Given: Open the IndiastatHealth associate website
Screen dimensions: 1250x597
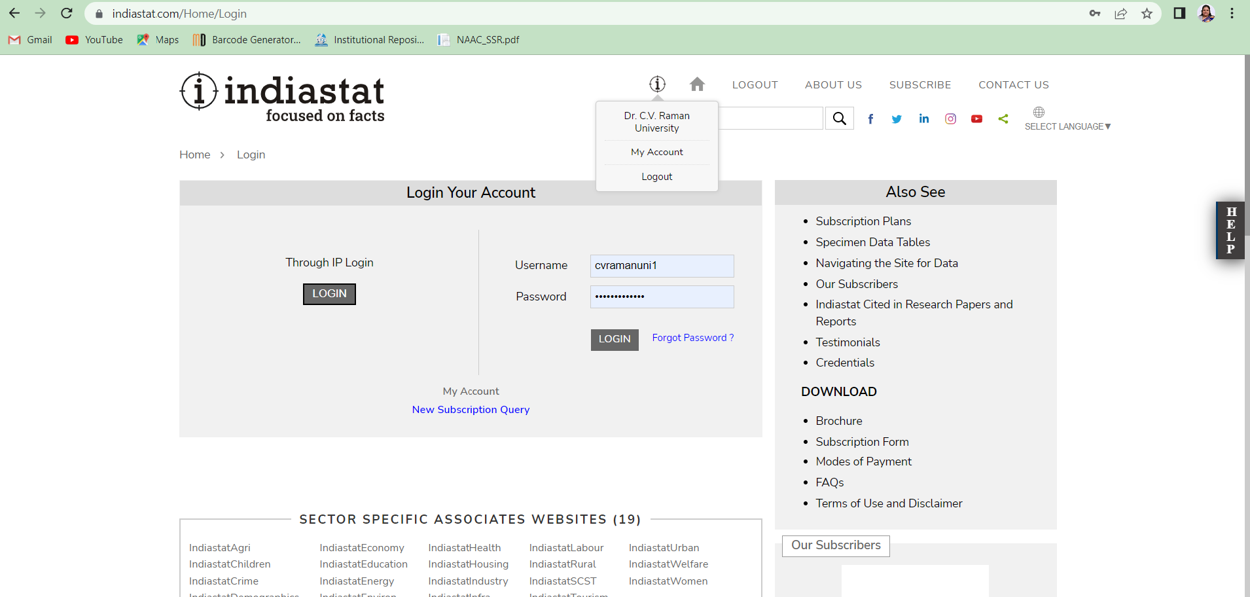Looking at the screenshot, I should point(465,548).
